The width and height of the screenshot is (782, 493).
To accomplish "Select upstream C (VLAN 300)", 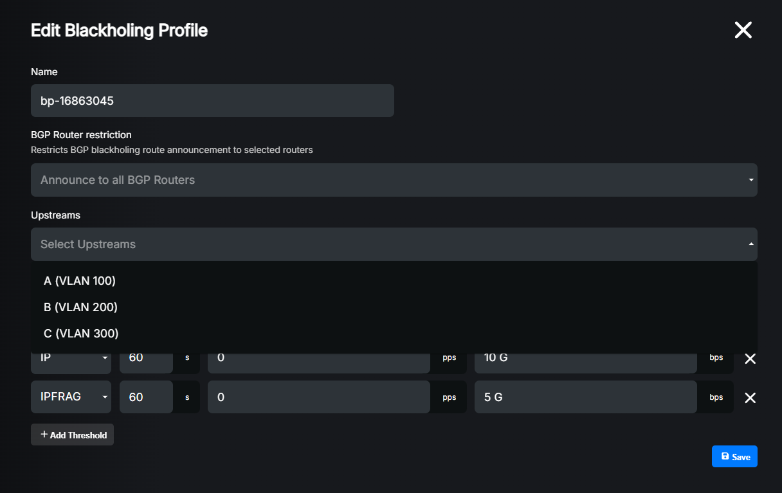I will tap(81, 334).
